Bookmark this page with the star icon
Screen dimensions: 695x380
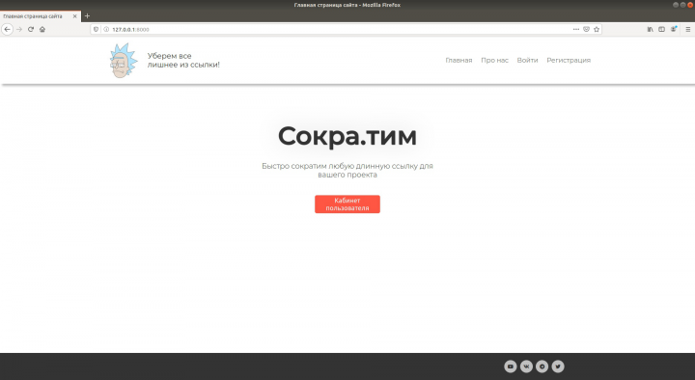[597, 29]
